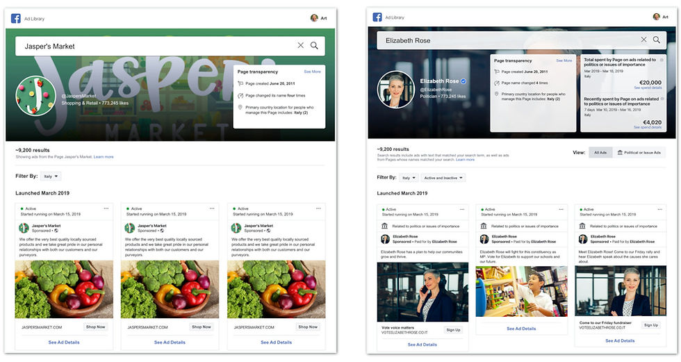Screen dimensions: 681x362
Task: Open Elizabeth Rose Friday rally ad image
Action: (x=620, y=290)
